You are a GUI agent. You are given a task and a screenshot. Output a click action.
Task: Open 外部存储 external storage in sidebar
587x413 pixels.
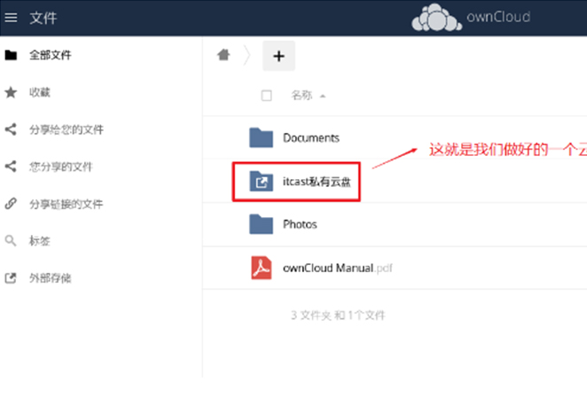point(51,278)
